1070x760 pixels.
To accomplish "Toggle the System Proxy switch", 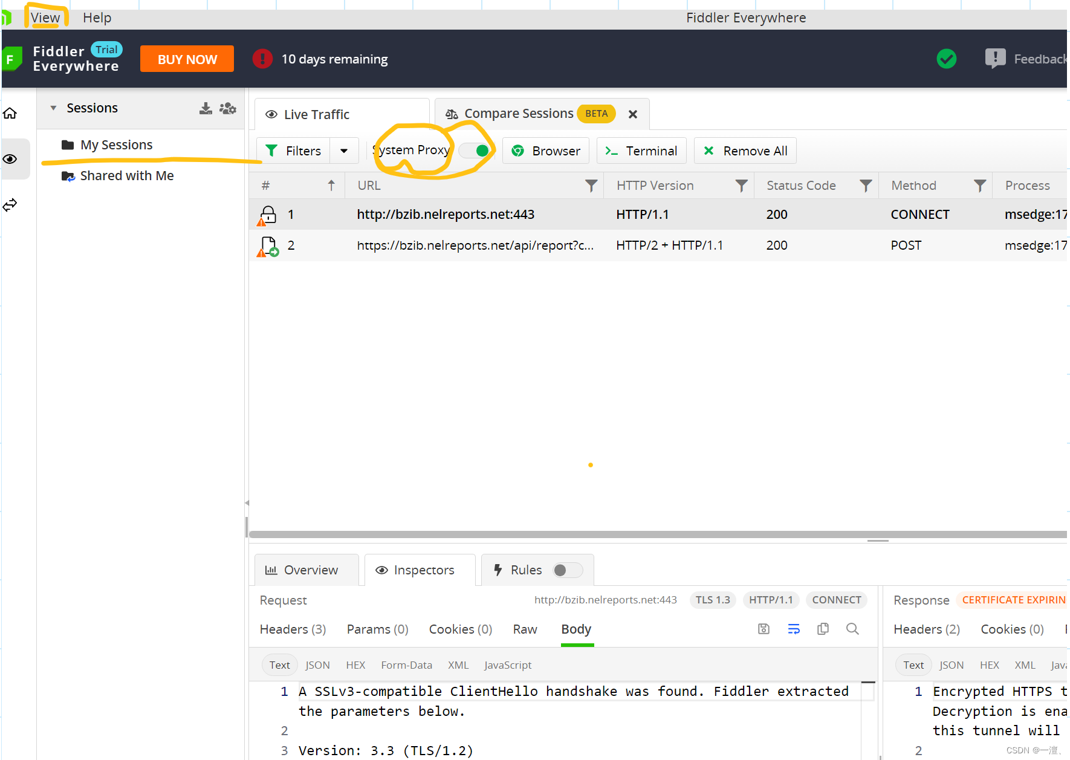I will [x=474, y=151].
